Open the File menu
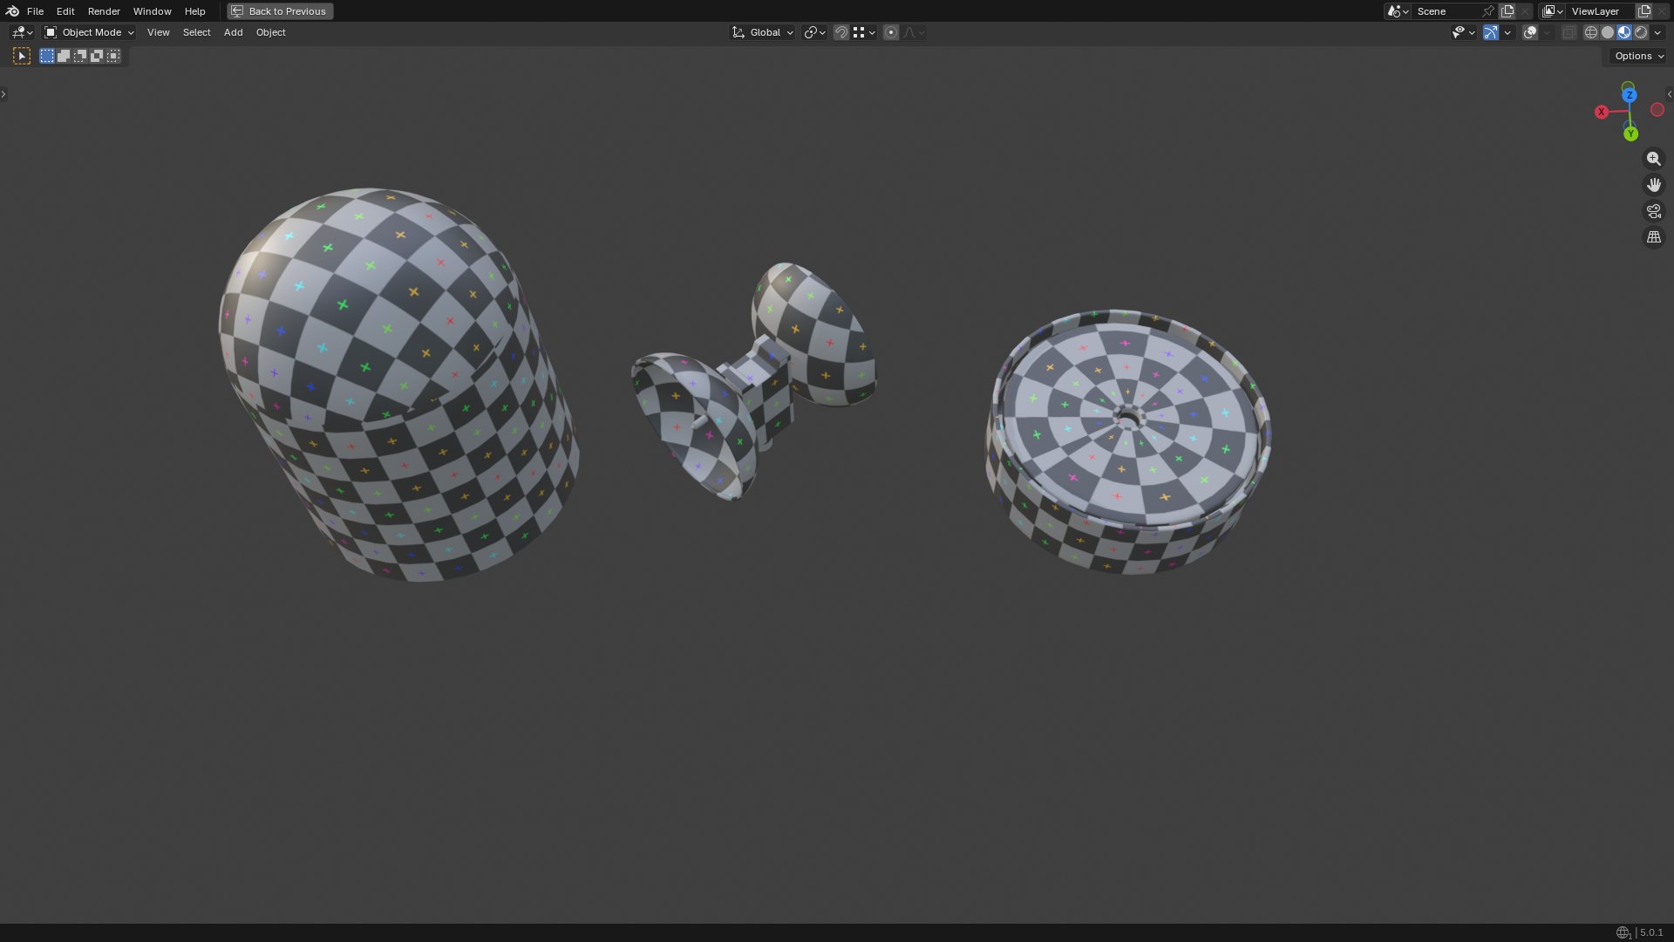Screen dimensions: 1674x942 [35, 11]
